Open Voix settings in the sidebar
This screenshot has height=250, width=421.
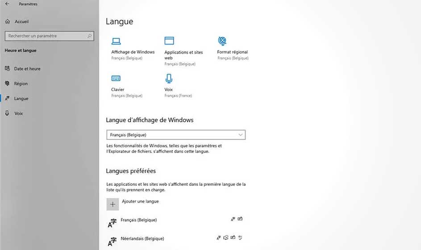(18, 113)
